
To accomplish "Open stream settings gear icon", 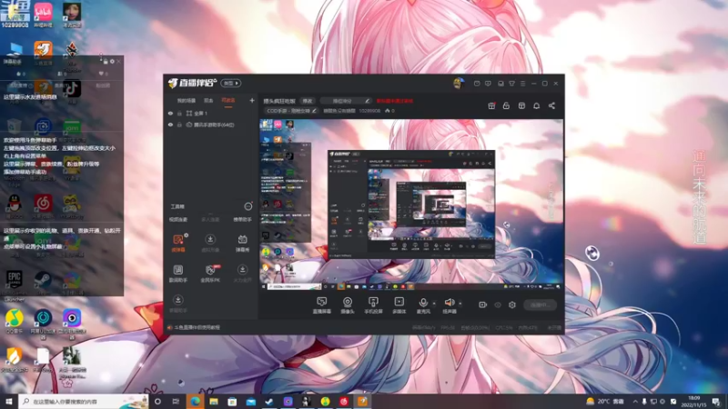I will [x=512, y=304].
